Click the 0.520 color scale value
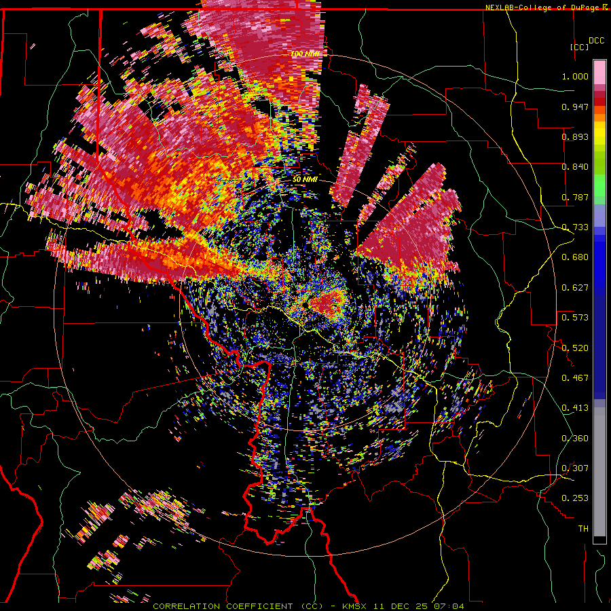 (575, 348)
